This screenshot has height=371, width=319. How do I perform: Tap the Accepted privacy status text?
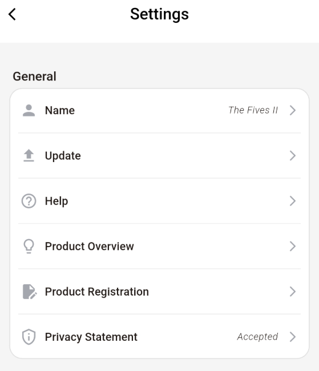pyautogui.click(x=258, y=337)
